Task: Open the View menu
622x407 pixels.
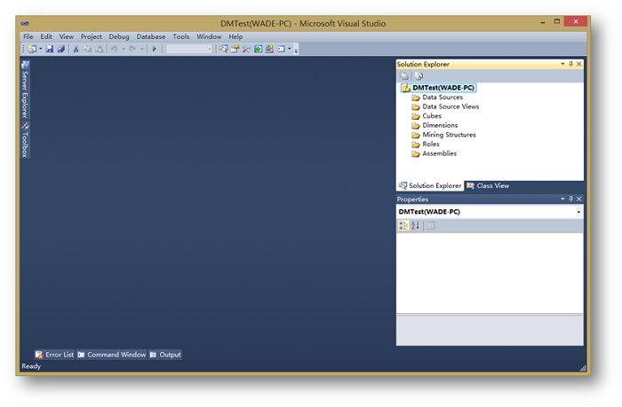Action: click(67, 36)
